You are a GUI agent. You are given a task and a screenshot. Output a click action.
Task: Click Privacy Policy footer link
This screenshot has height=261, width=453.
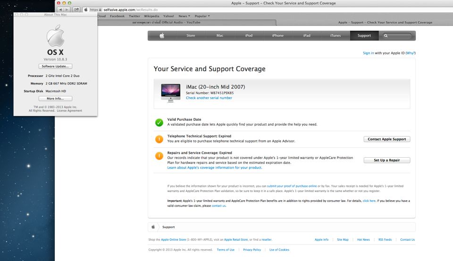tap(252, 250)
